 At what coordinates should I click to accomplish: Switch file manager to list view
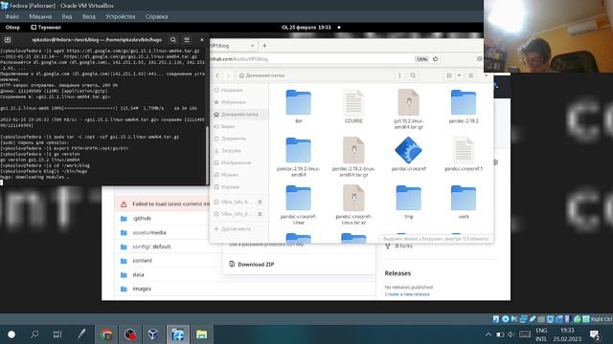point(449,75)
